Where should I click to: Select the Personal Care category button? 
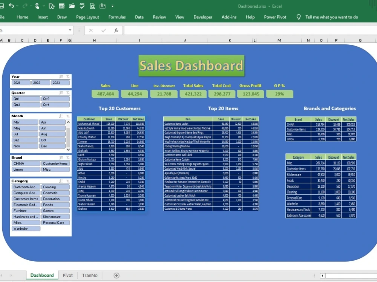click(x=55, y=223)
